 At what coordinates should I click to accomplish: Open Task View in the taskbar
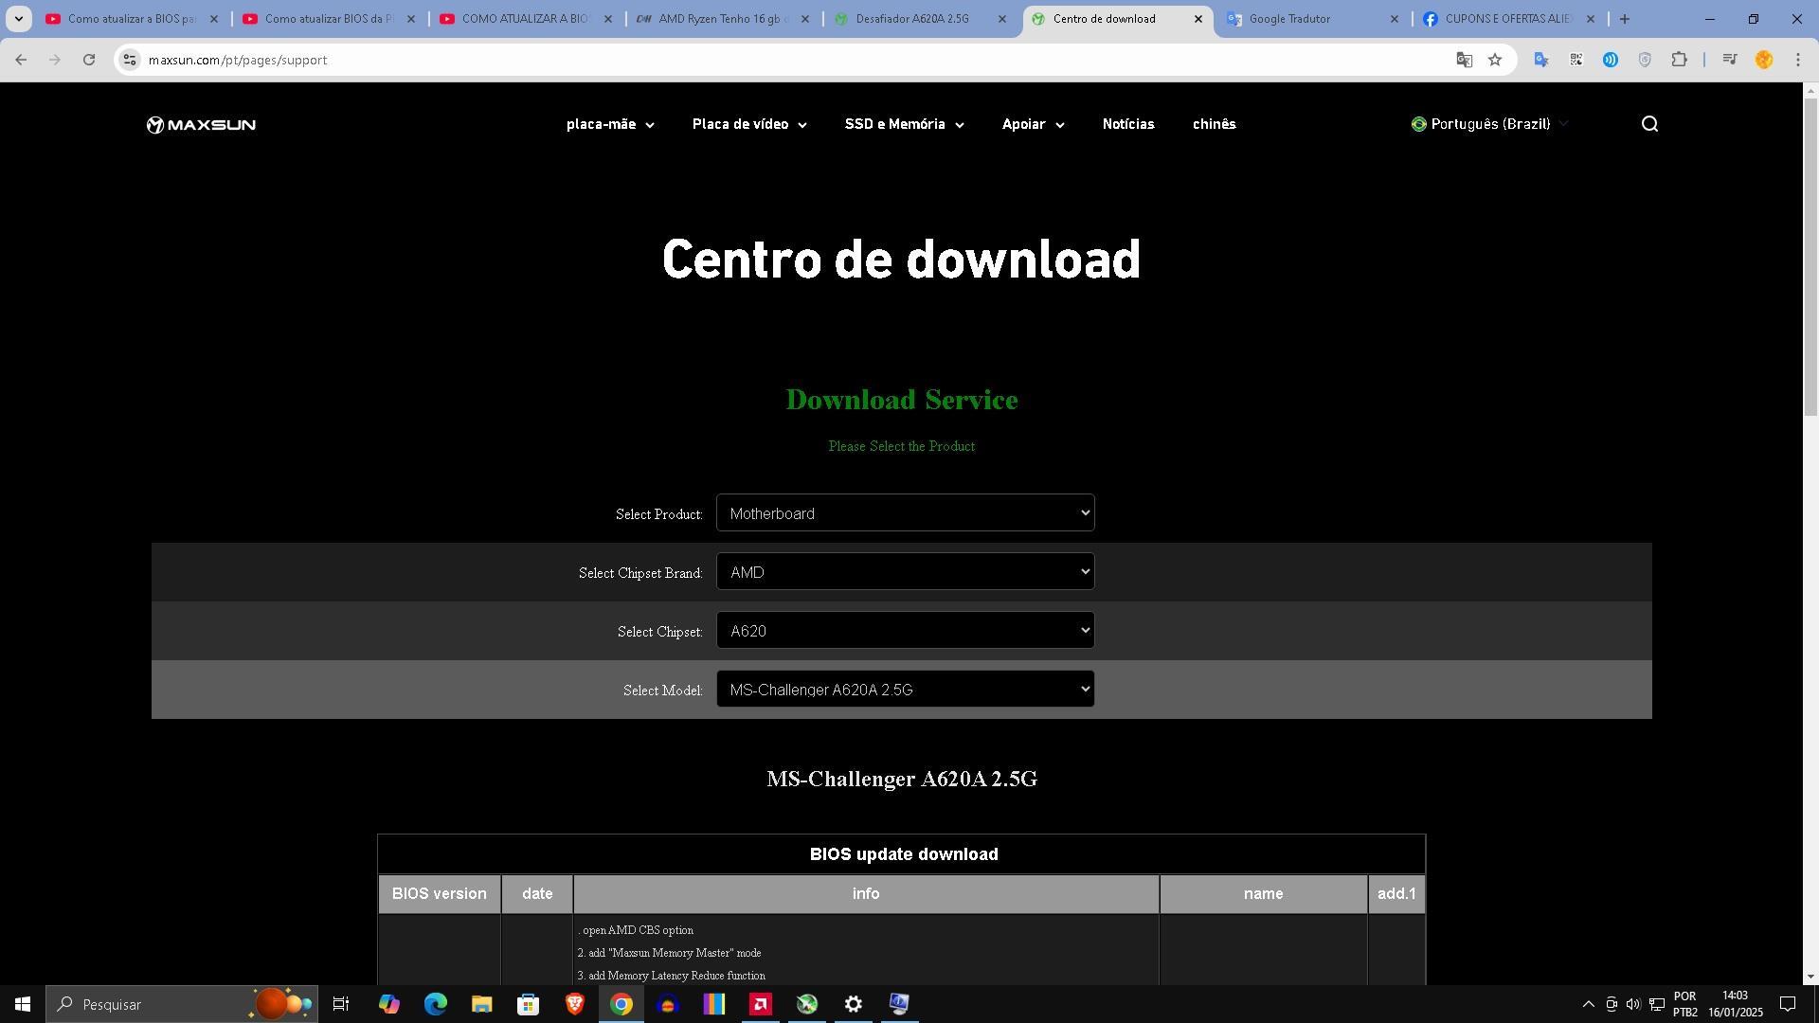(341, 1004)
